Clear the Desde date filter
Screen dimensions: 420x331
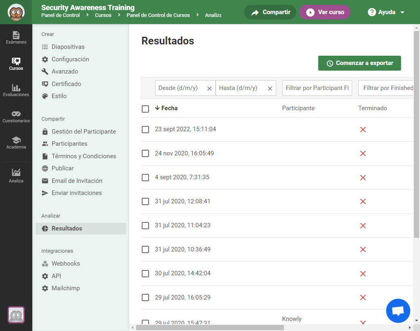[x=210, y=88]
